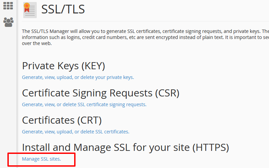Image resolution: width=269 pixels, height=168 pixels.
Task: Click '(HTTPS)' in the install heading
Action: [x=211, y=148]
